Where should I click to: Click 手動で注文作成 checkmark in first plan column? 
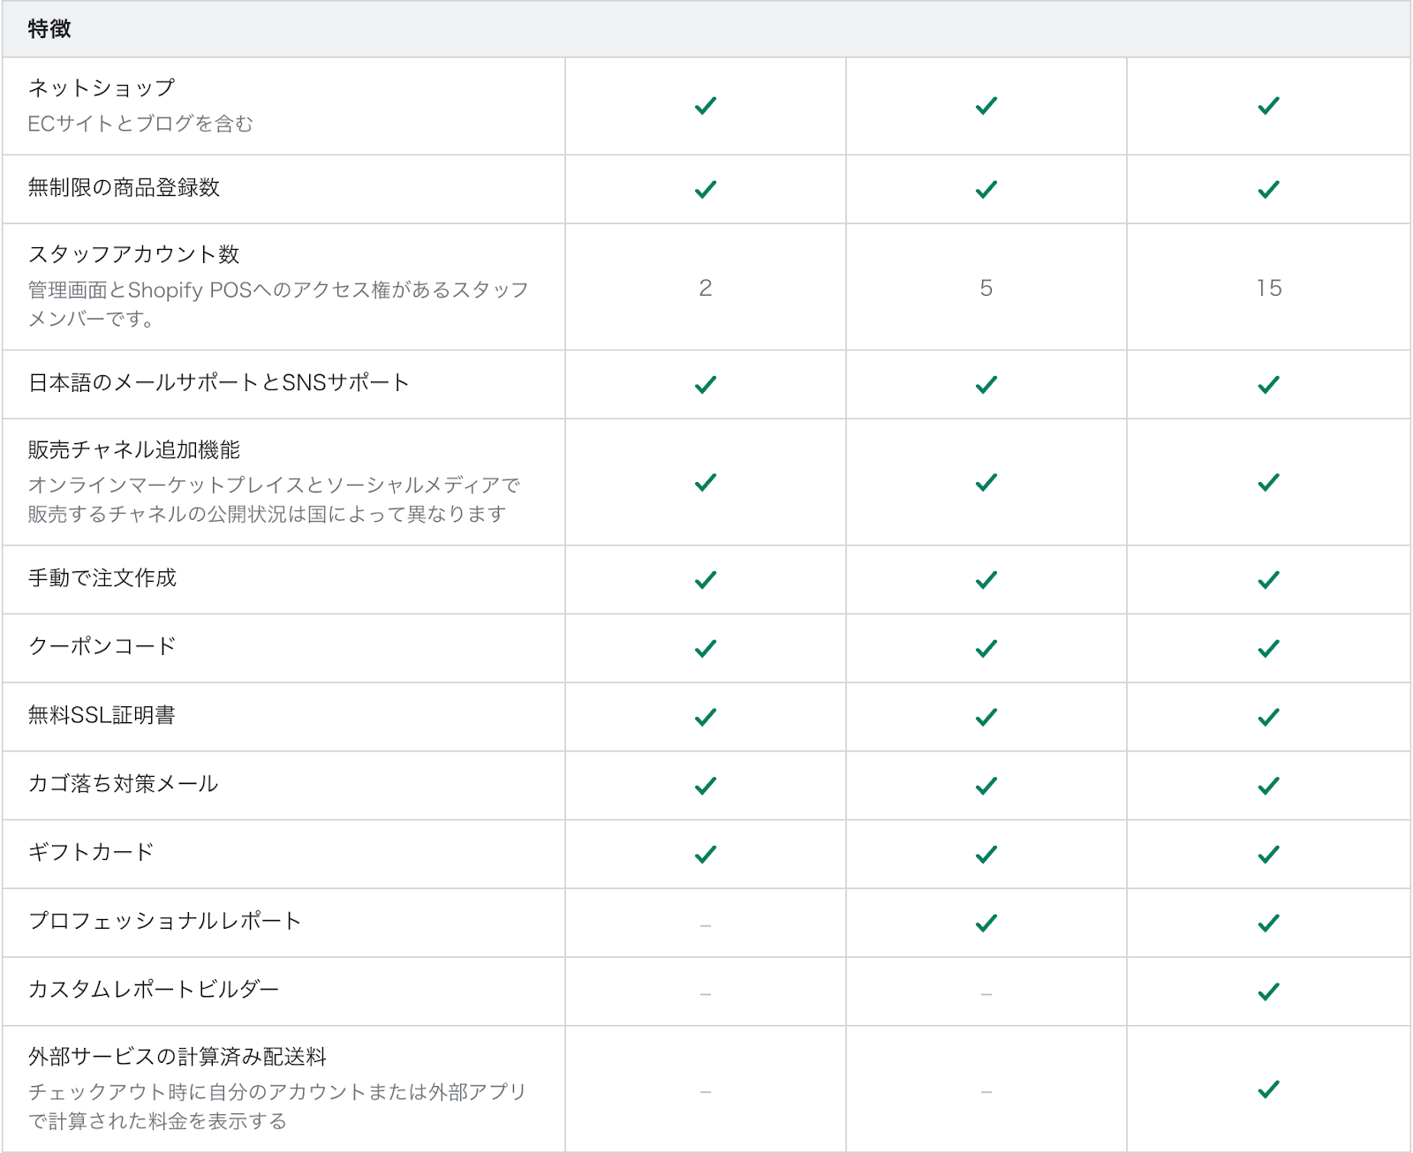pyautogui.click(x=706, y=580)
